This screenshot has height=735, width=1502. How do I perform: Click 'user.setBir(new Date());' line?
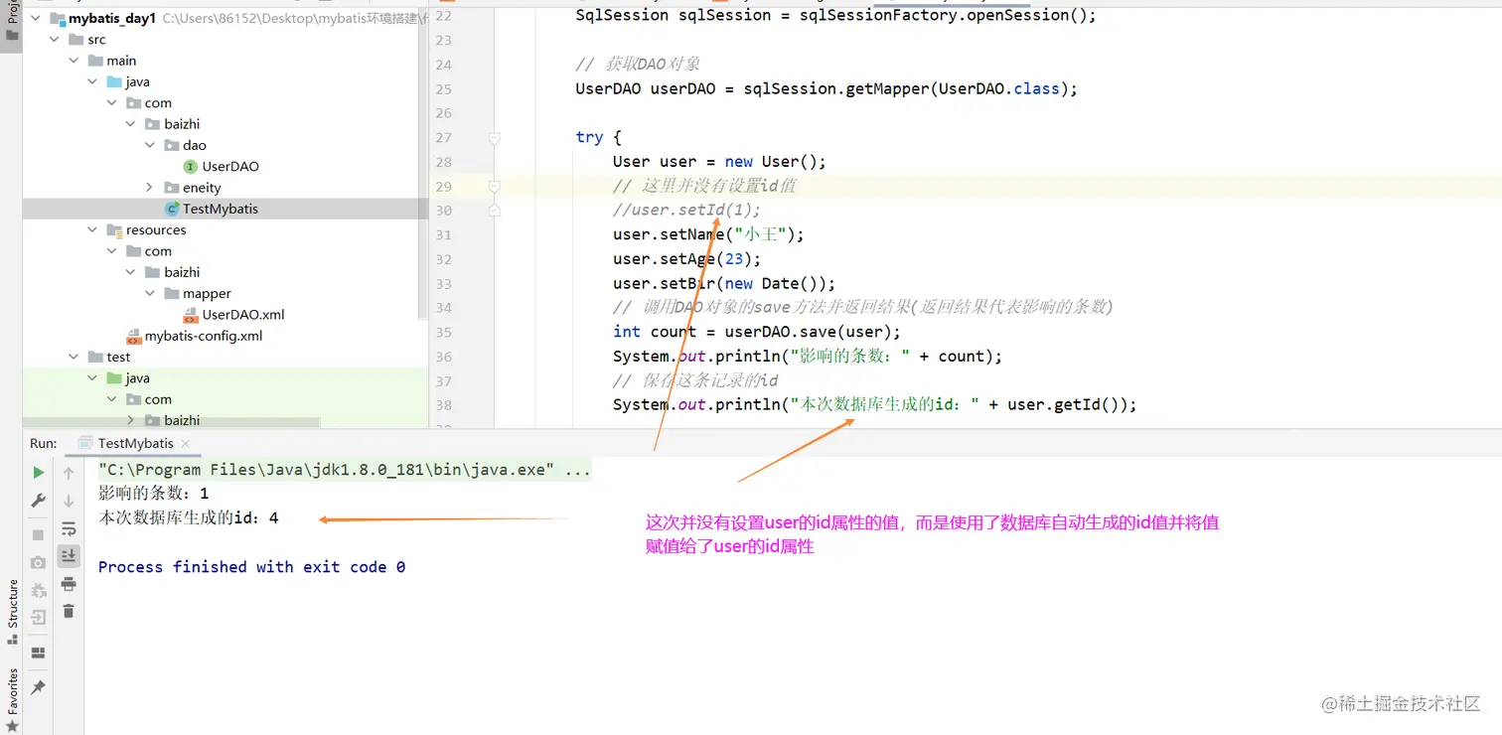coord(724,283)
